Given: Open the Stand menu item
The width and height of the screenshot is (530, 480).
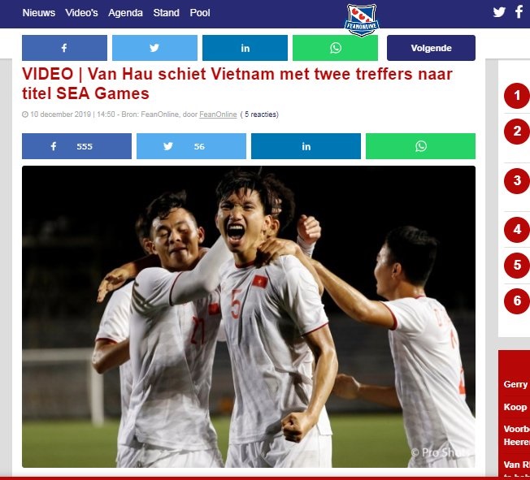Looking at the screenshot, I should click(167, 13).
